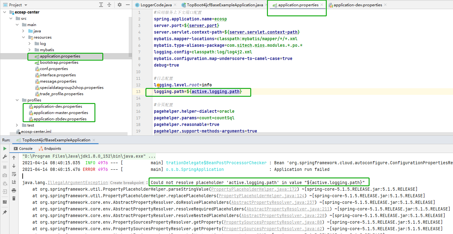This screenshot has height=234, width=453.
Task: Click the Restore Layout icon in Run toolbar
Action: pos(5,202)
